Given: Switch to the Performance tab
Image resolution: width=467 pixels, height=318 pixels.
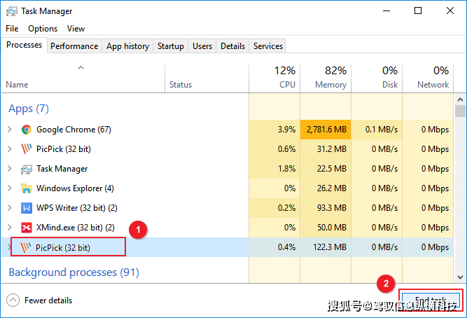Looking at the screenshot, I should (74, 46).
